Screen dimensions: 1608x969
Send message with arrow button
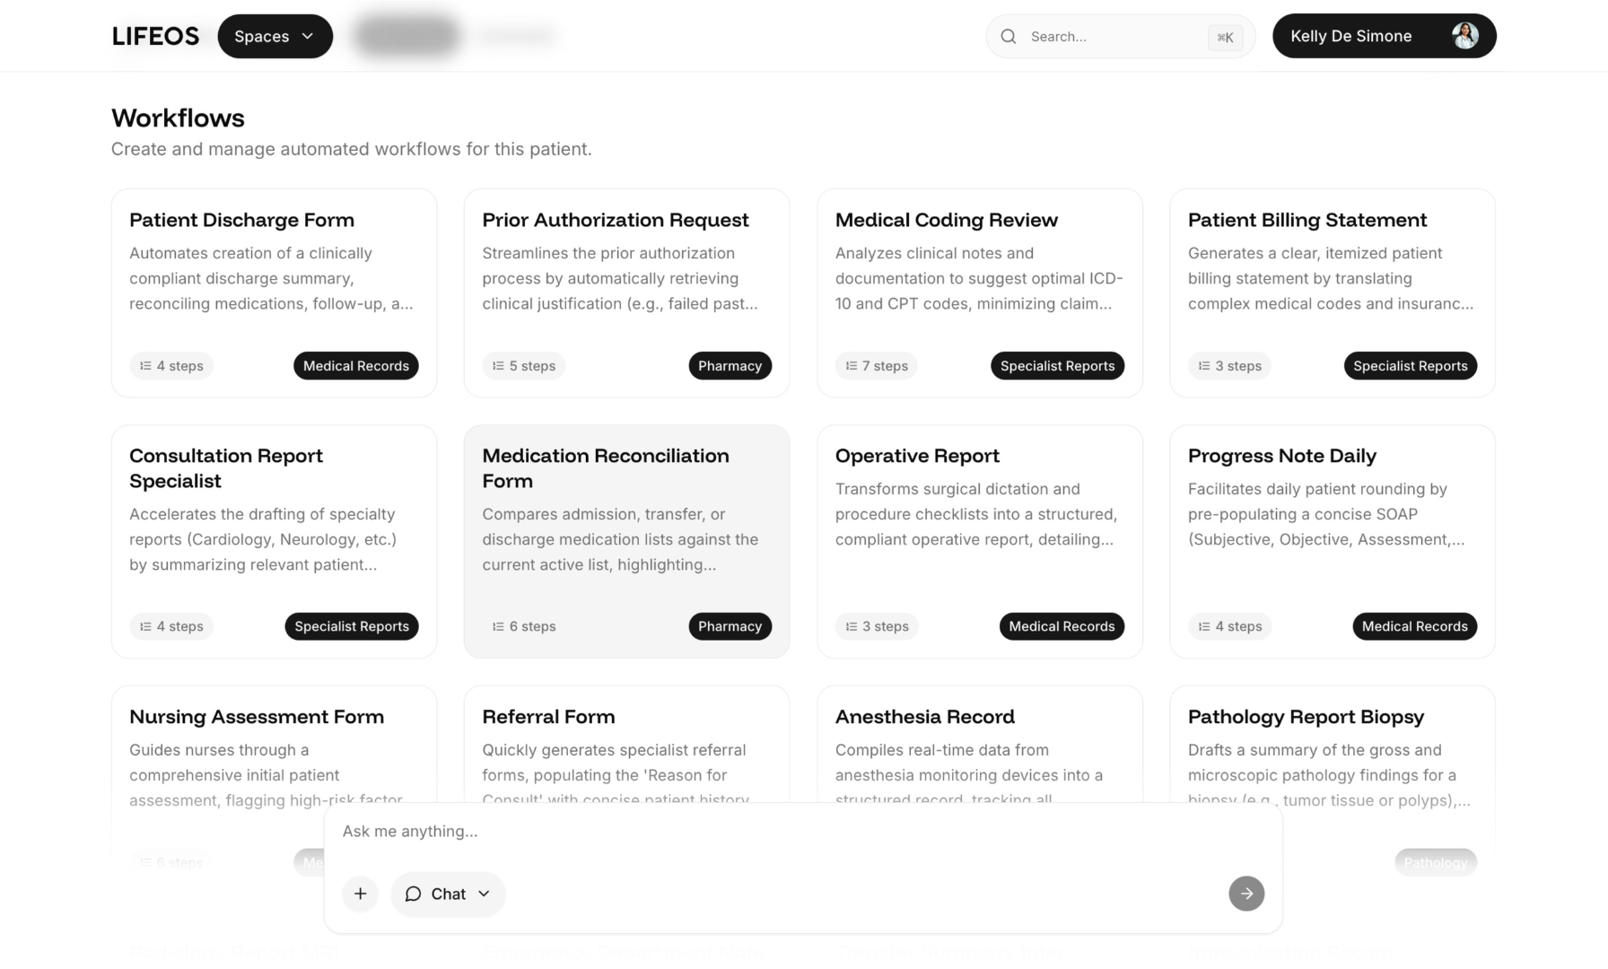pos(1246,894)
